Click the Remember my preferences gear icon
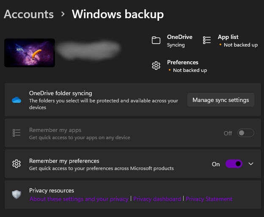 pyautogui.click(x=16, y=164)
